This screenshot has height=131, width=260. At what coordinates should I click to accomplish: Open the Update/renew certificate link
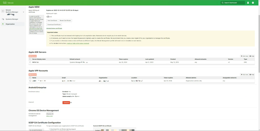tap(54, 28)
